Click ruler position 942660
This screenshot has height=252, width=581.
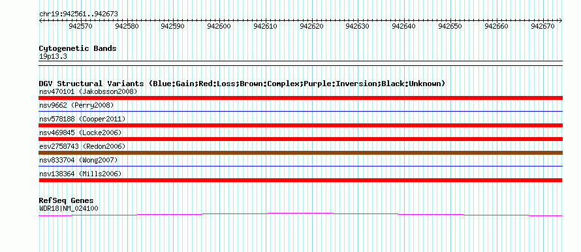click(497, 26)
